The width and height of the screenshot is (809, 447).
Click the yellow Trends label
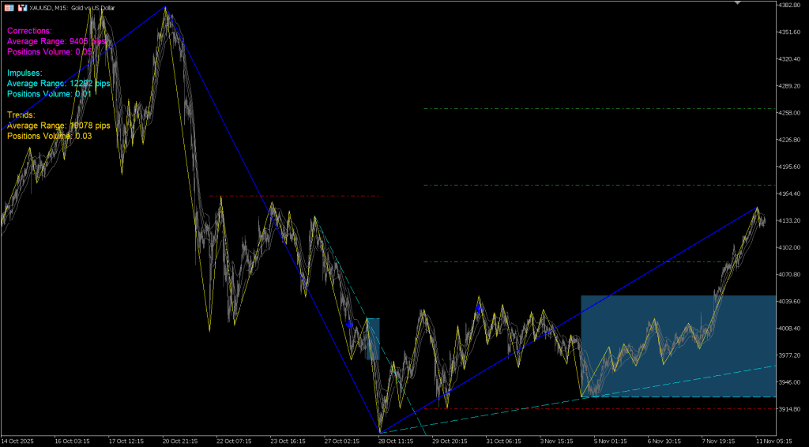(x=21, y=115)
